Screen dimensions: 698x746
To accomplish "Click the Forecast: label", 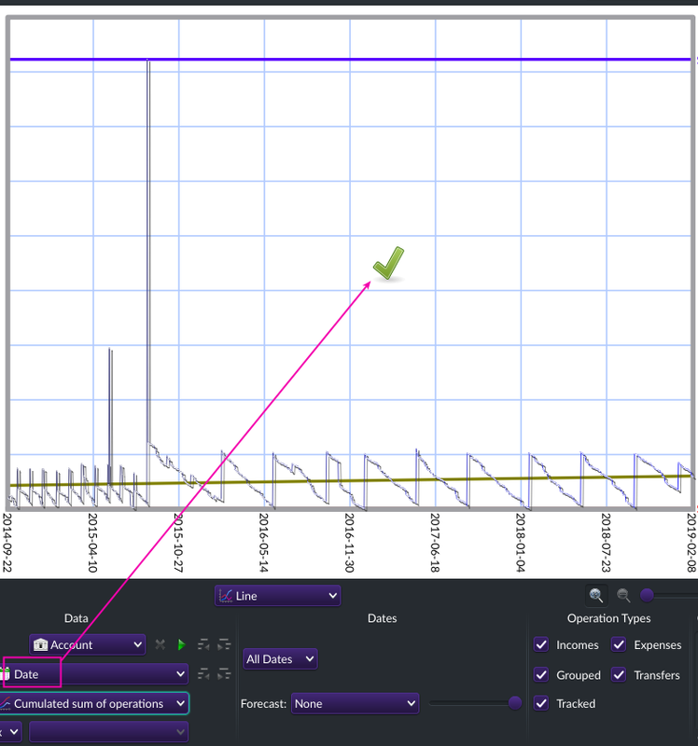I will coord(263,704).
